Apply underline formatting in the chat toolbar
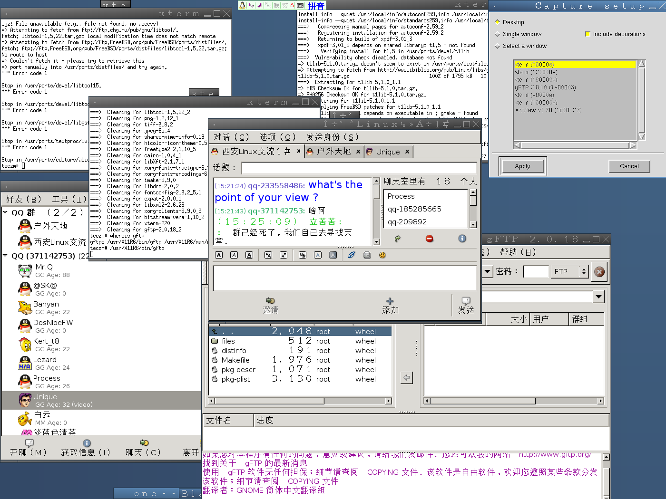This screenshot has height=499, width=666. 249,255
